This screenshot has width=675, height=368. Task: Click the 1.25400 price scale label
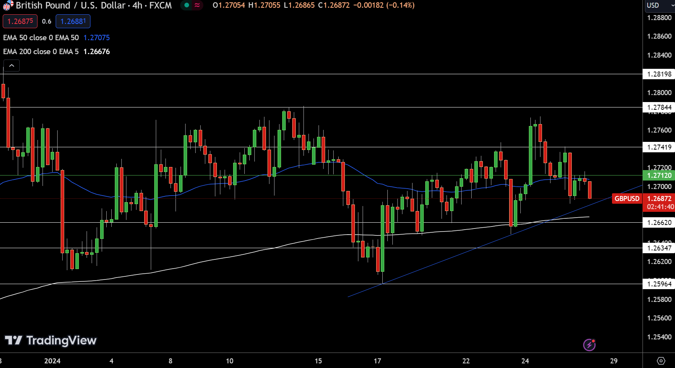coord(659,337)
